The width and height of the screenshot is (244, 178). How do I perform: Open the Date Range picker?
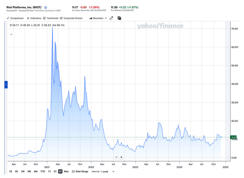pyautogui.click(x=80, y=171)
